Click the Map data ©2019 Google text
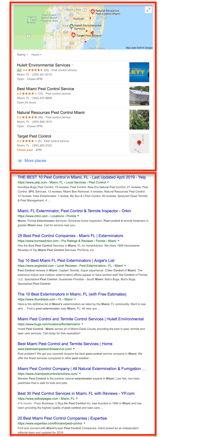Screen dimensions: 199x437 (139, 48)
